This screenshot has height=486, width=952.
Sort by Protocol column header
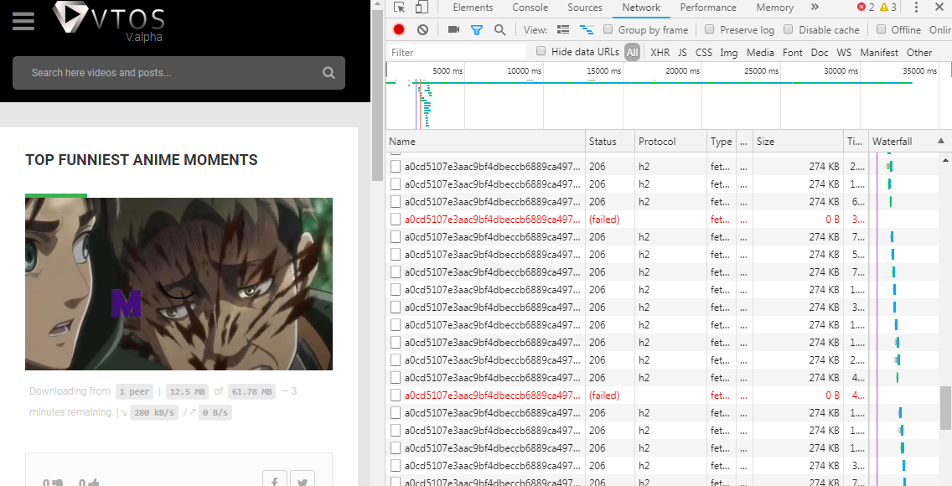(x=671, y=141)
